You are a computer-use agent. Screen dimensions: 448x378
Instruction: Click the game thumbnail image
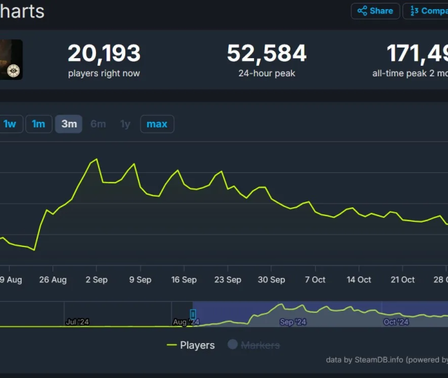(10, 59)
